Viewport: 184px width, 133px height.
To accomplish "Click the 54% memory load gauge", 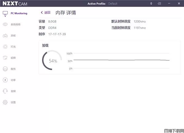I will point(52,60).
